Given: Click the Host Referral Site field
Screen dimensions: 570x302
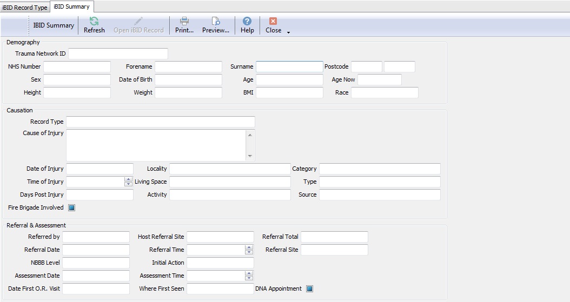Looking at the screenshot, I should tap(220, 237).
